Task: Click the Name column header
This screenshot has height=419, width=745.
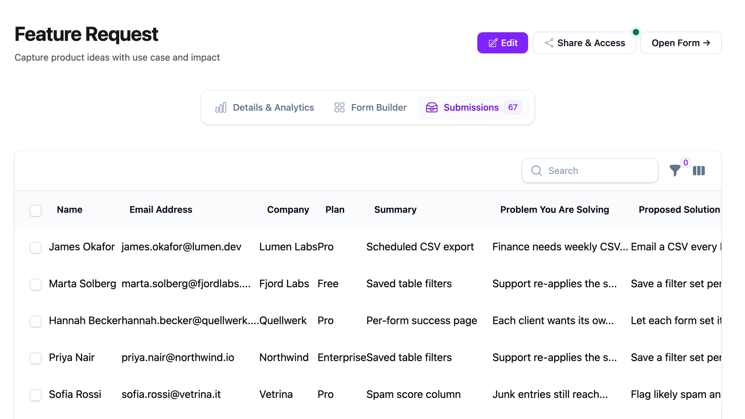Action: point(69,209)
